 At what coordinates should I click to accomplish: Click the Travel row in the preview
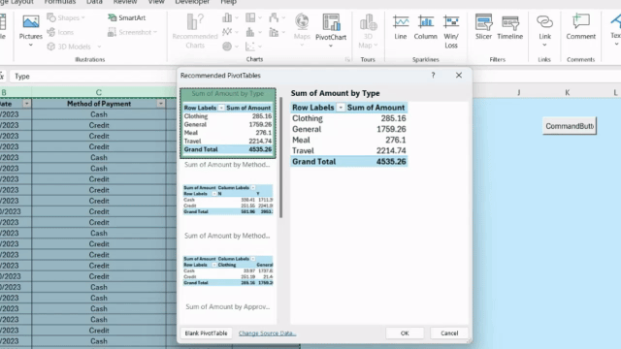tap(348, 151)
